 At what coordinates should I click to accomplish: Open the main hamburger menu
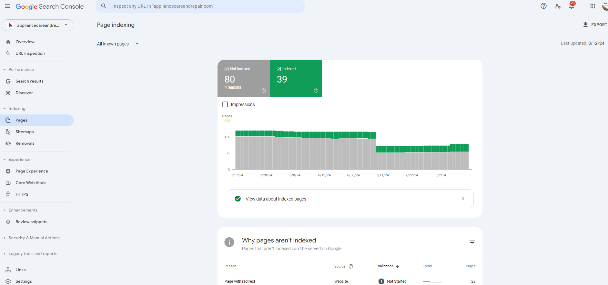click(x=8, y=6)
